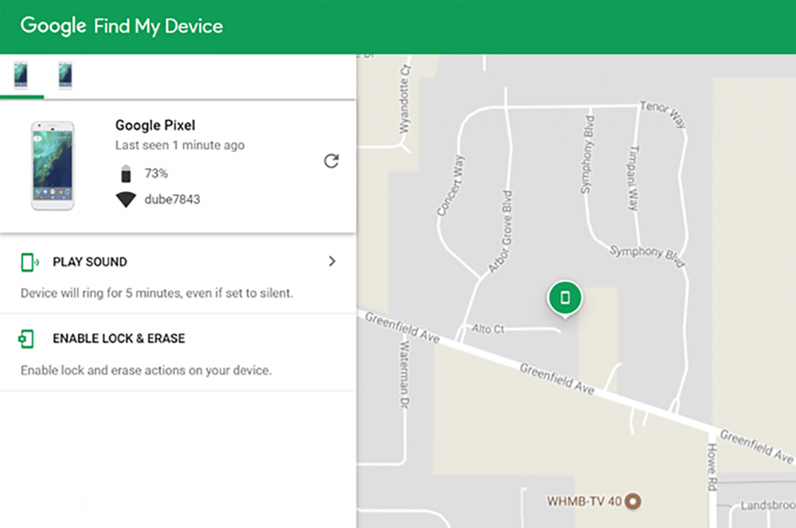Click 'Enable lock and erase actions' description
The image size is (796, 528).
pyautogui.click(x=146, y=371)
